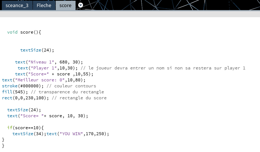Switch to the sceance_3 tab
260x152 pixels.
[16, 5]
